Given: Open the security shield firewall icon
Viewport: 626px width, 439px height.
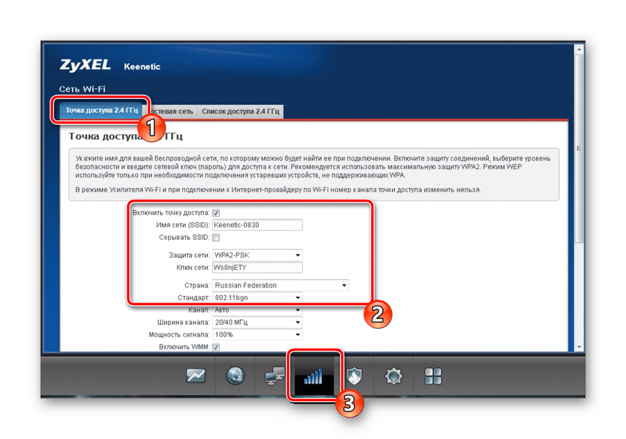Looking at the screenshot, I should 354,376.
